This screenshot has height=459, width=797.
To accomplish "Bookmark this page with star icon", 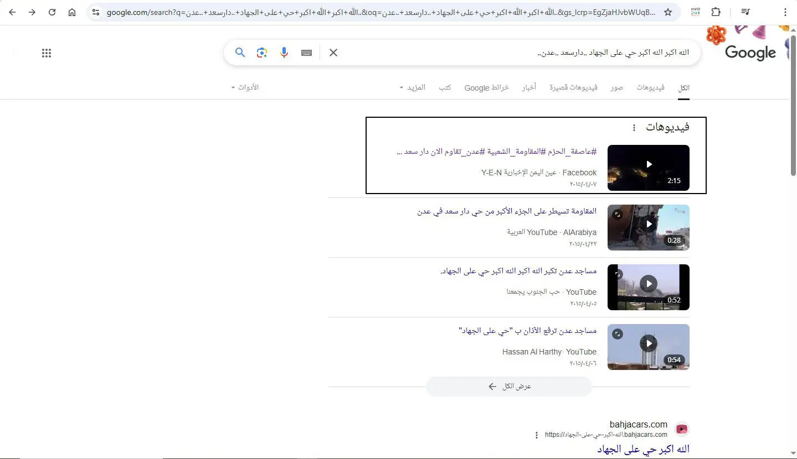I will 668,12.
